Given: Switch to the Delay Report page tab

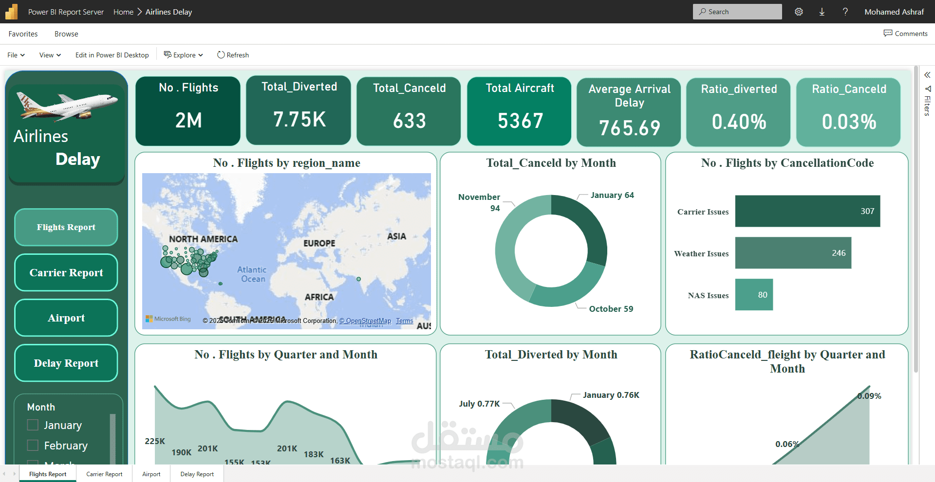Looking at the screenshot, I should click(197, 474).
